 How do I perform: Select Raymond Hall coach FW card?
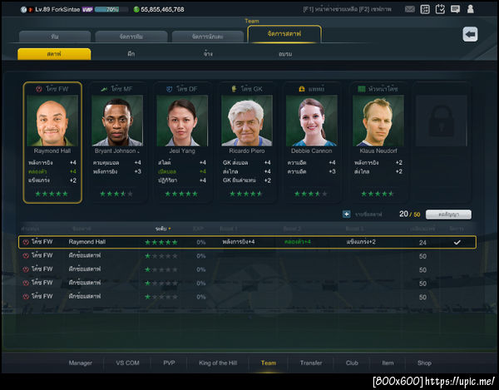tap(52, 142)
